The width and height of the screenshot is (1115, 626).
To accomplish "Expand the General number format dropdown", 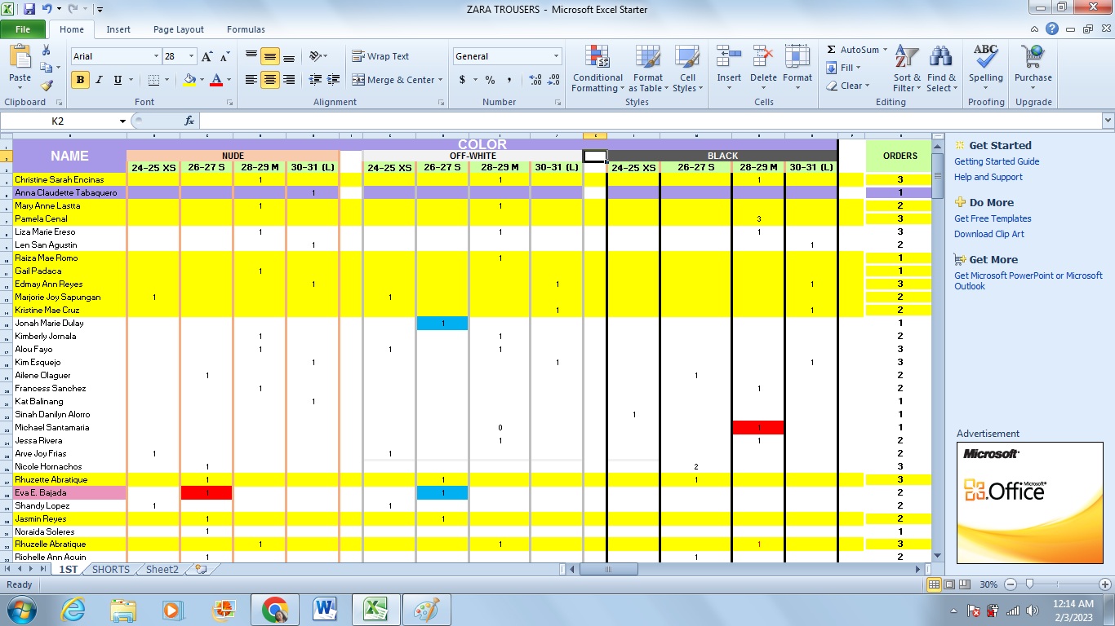I will pos(556,56).
